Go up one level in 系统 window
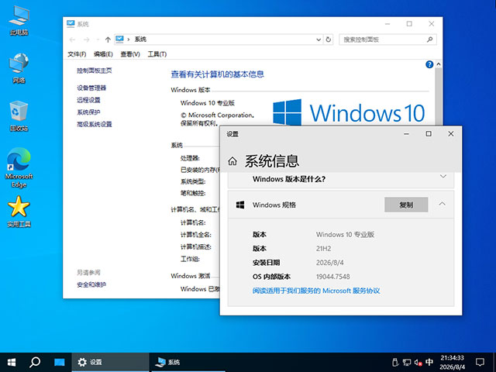This screenshot has height=372, width=496. pos(108,40)
